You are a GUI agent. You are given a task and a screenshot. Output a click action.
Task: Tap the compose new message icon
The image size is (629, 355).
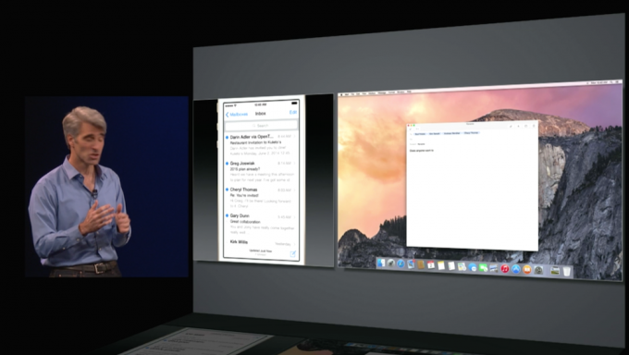point(293,254)
